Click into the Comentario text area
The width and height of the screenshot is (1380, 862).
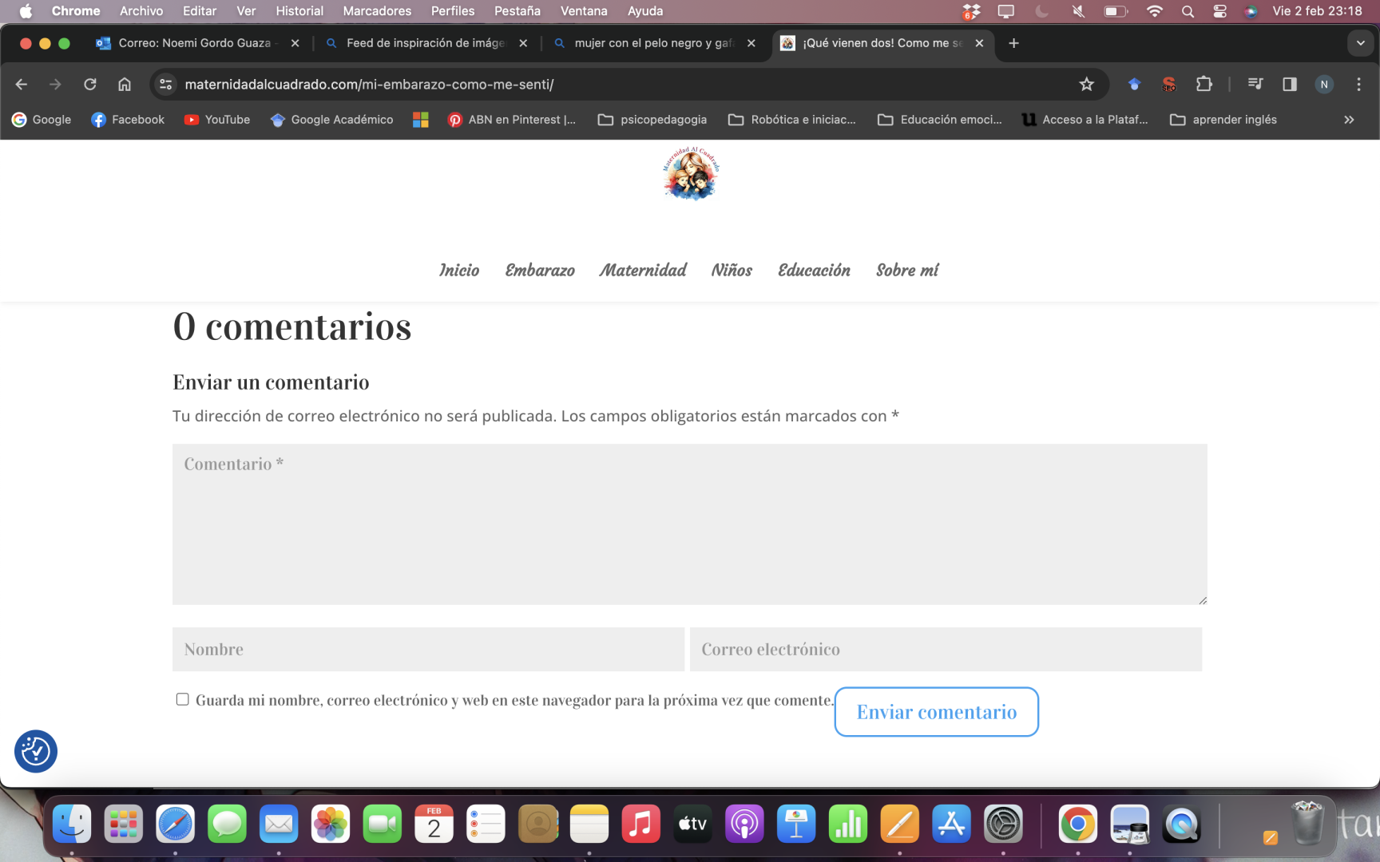coord(690,524)
